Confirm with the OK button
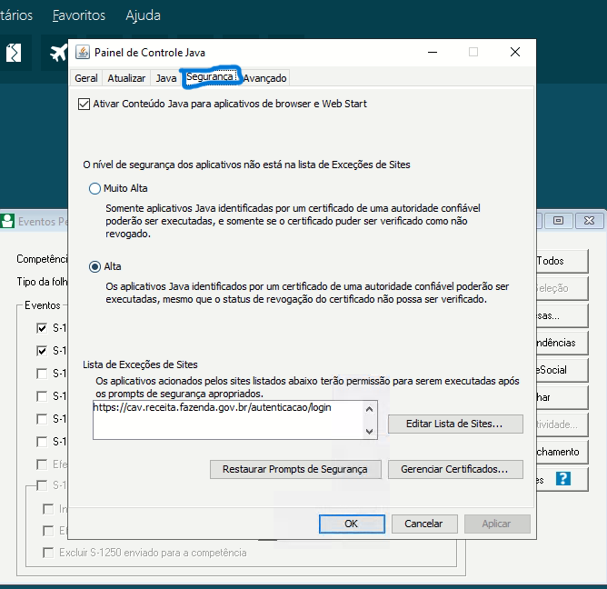The image size is (607, 589). coord(352,524)
